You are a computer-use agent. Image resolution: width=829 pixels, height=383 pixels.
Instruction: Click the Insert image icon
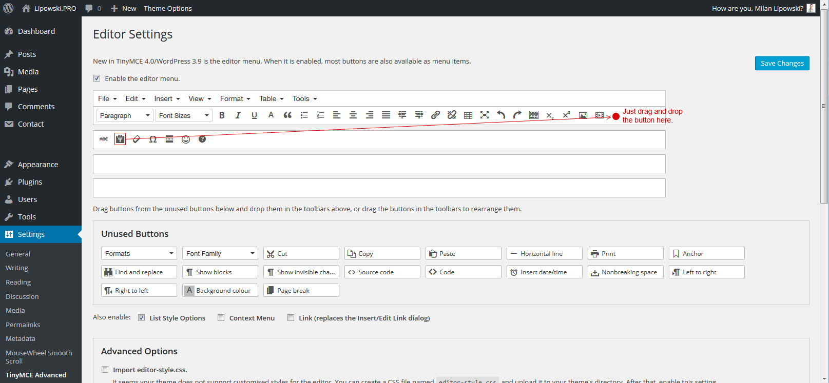point(583,115)
